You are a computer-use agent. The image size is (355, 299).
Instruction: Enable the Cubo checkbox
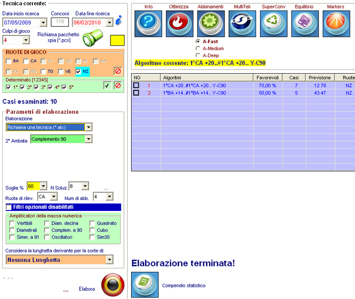coord(92,230)
